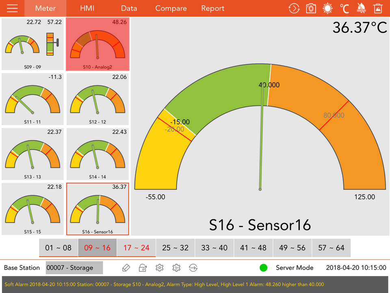This screenshot has width=390, height=293.
Task: Click the -11.3 value on S11 tile
Action: point(55,77)
